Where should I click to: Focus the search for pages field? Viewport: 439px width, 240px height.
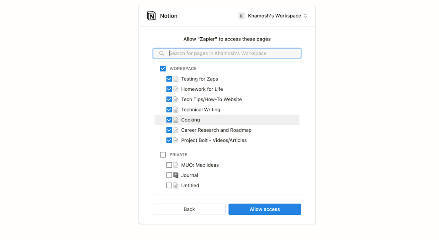pyautogui.click(x=227, y=53)
